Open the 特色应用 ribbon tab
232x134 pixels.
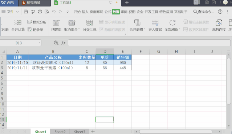coord(166,12)
